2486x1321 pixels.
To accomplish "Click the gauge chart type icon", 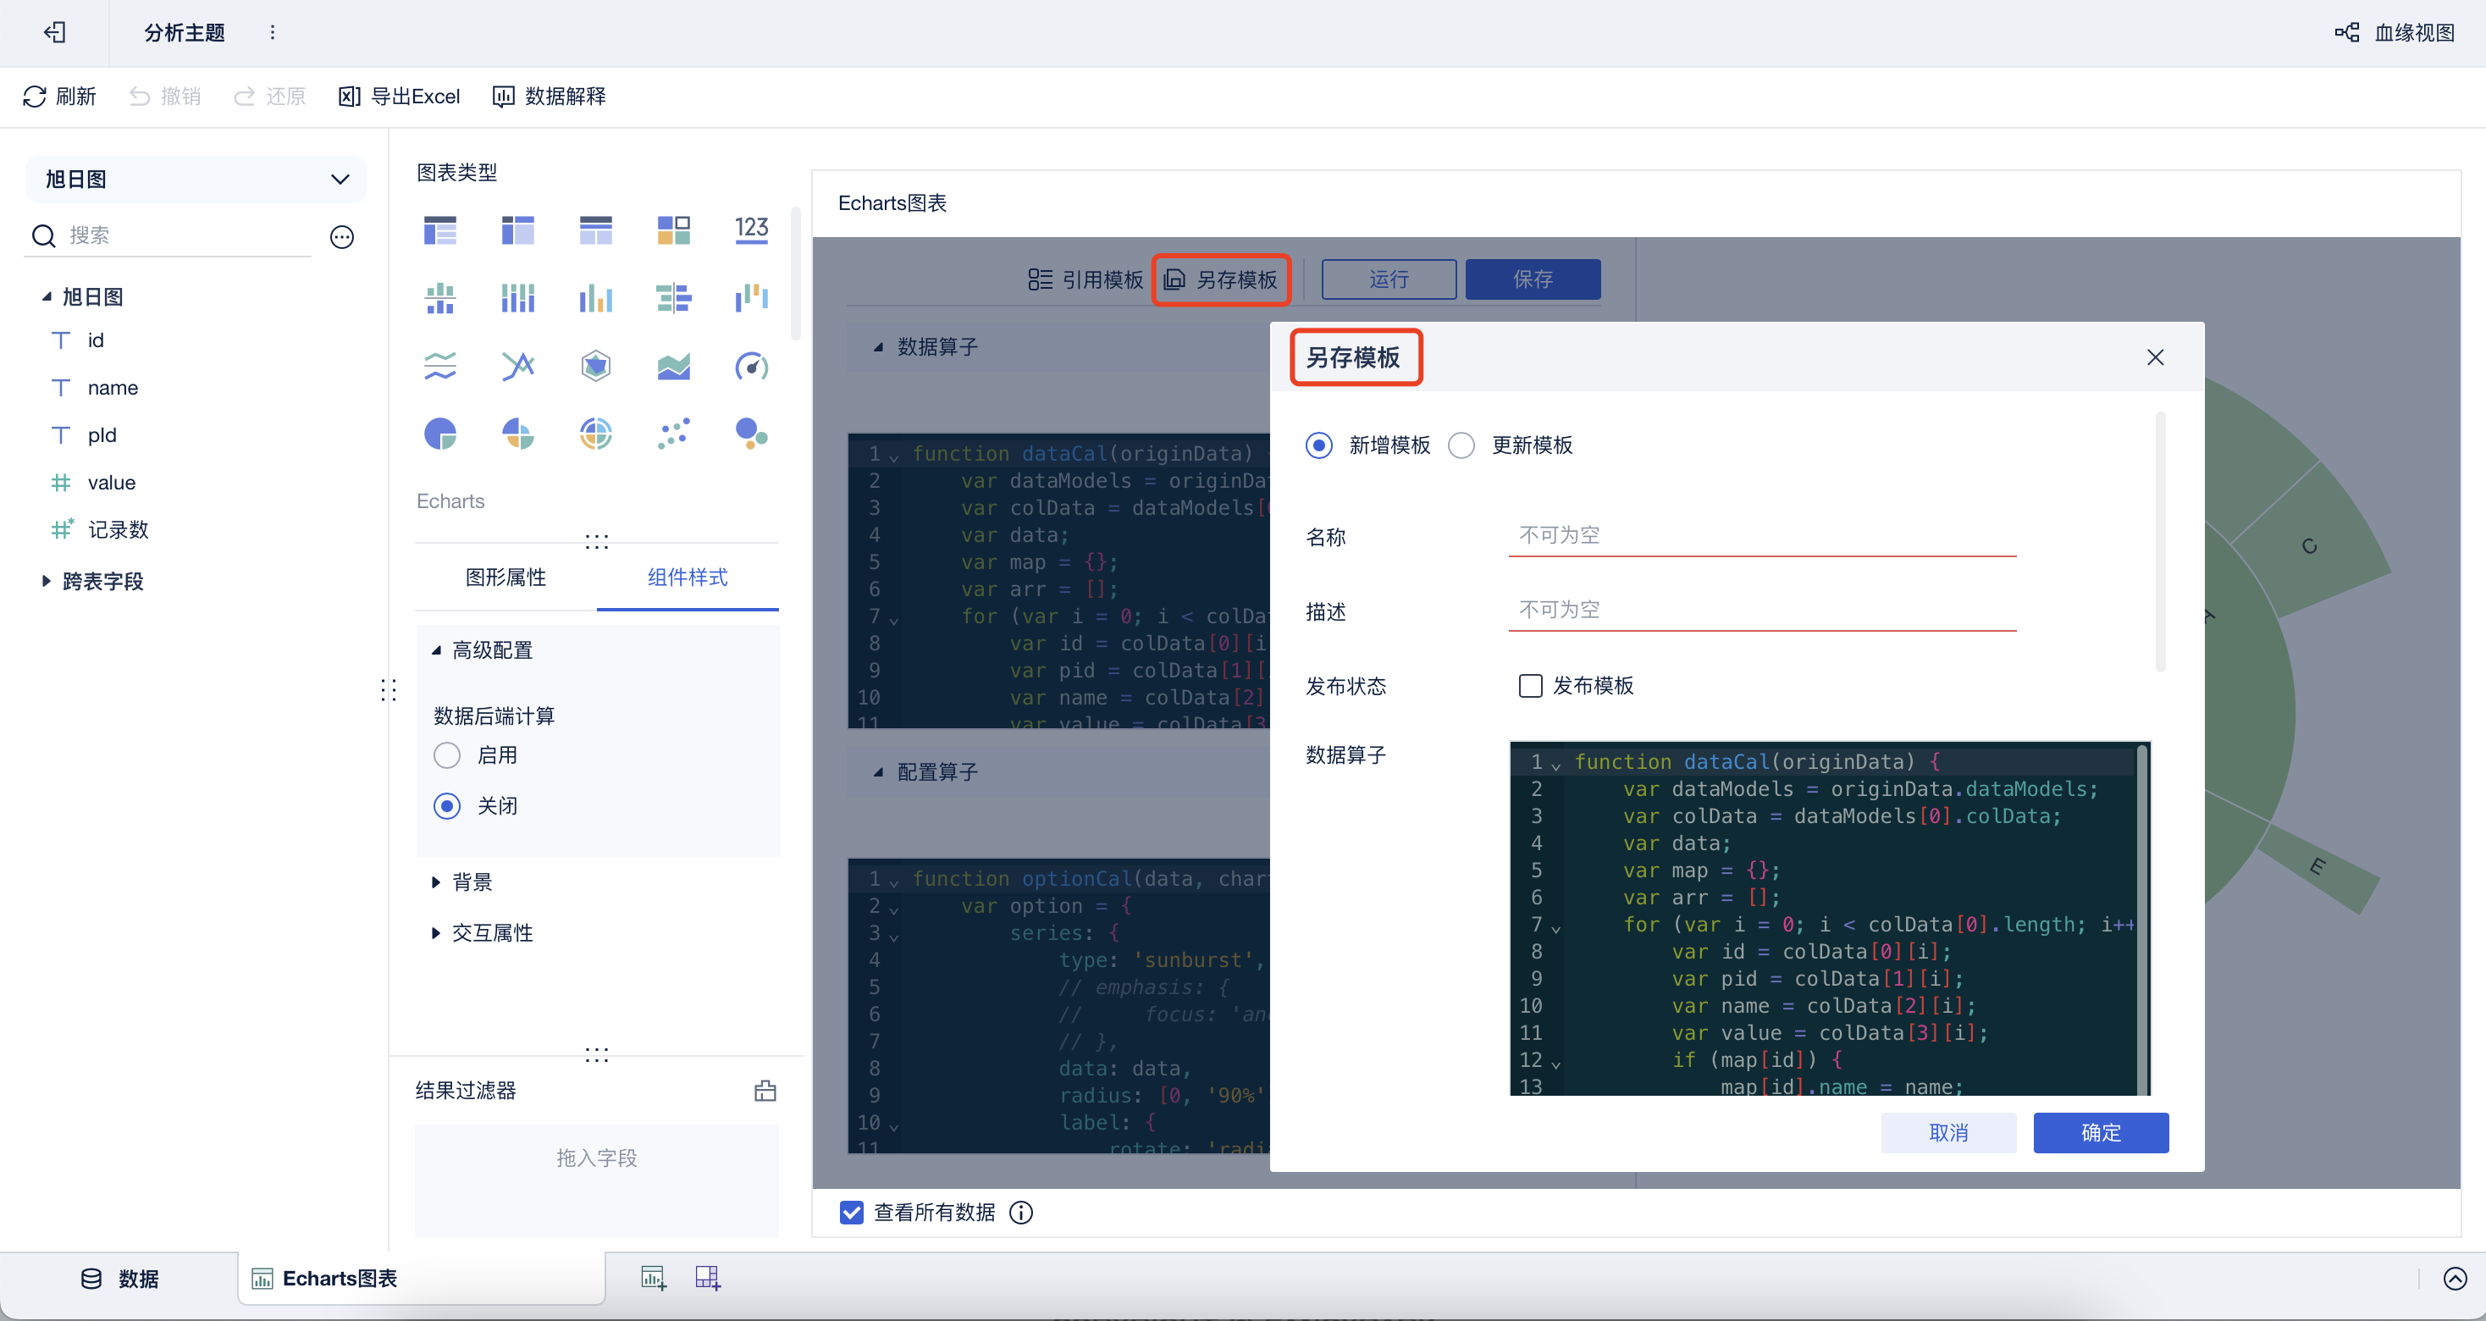I will (751, 367).
